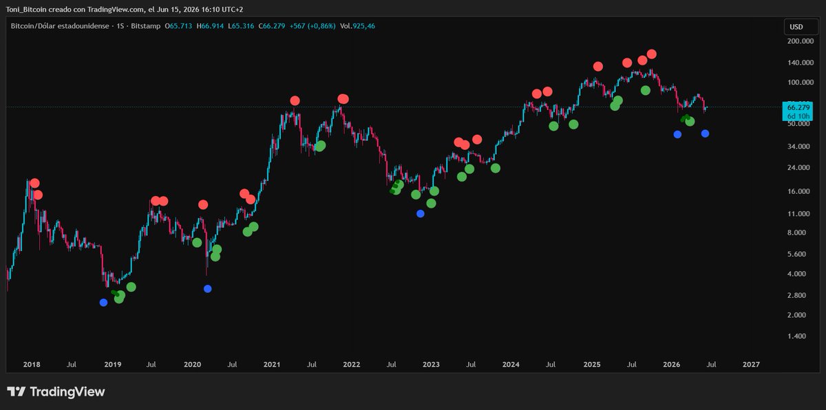Select the topmost red dot in late 2025
Image resolution: width=826 pixels, height=410 pixels.
click(652, 54)
